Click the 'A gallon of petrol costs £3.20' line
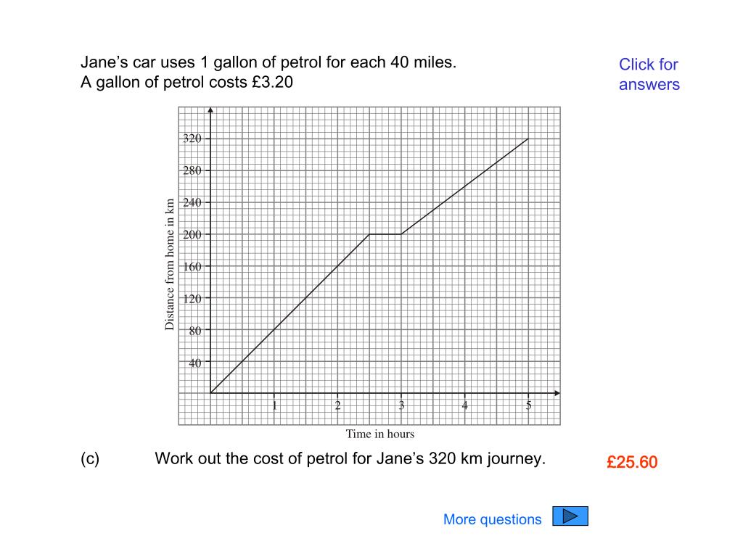Viewport: 743px width, 557px height. [186, 82]
